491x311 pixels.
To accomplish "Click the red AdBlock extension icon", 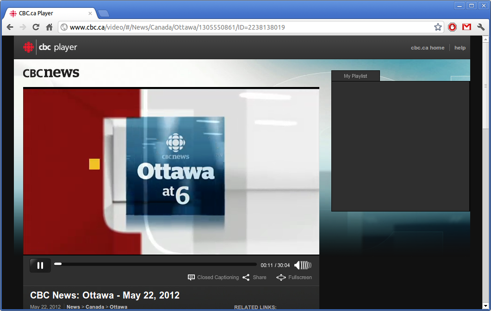I will [452, 27].
